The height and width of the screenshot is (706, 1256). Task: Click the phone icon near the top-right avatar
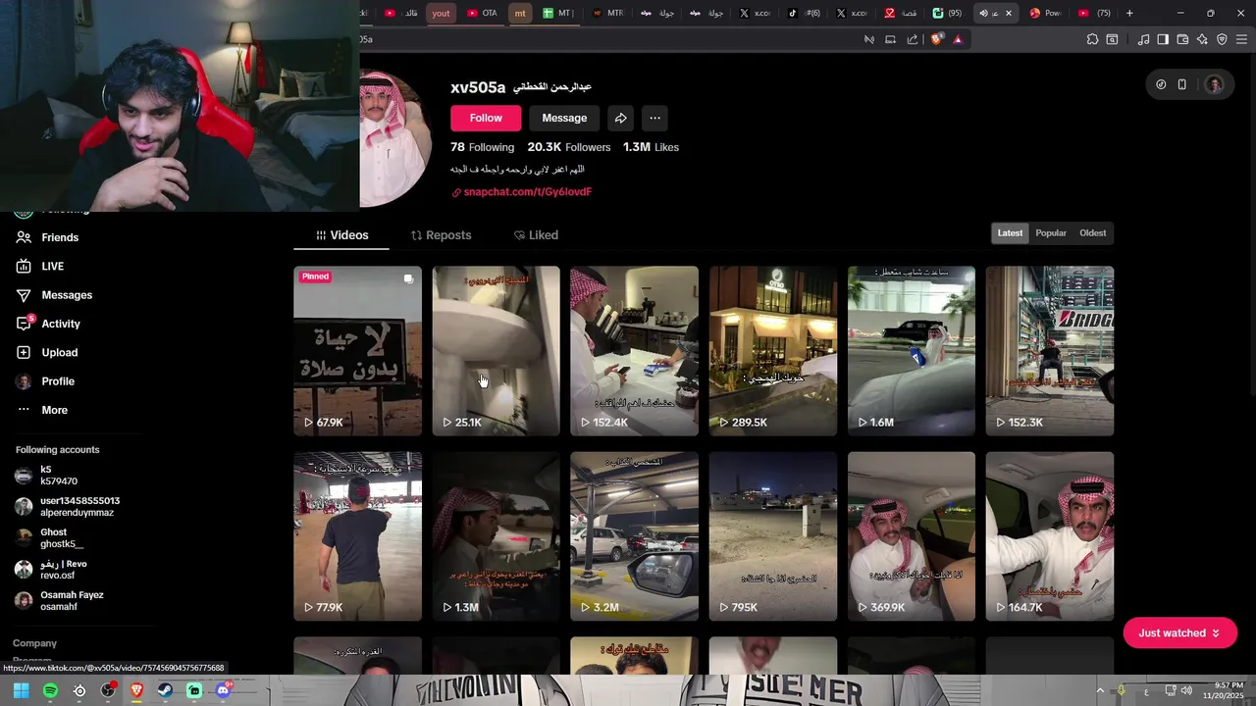[1182, 84]
